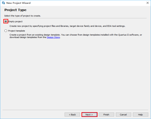Screen dimensions: 151x119
Task: Click the Quartus globe icon in title bar
Action: (x=4, y=3)
